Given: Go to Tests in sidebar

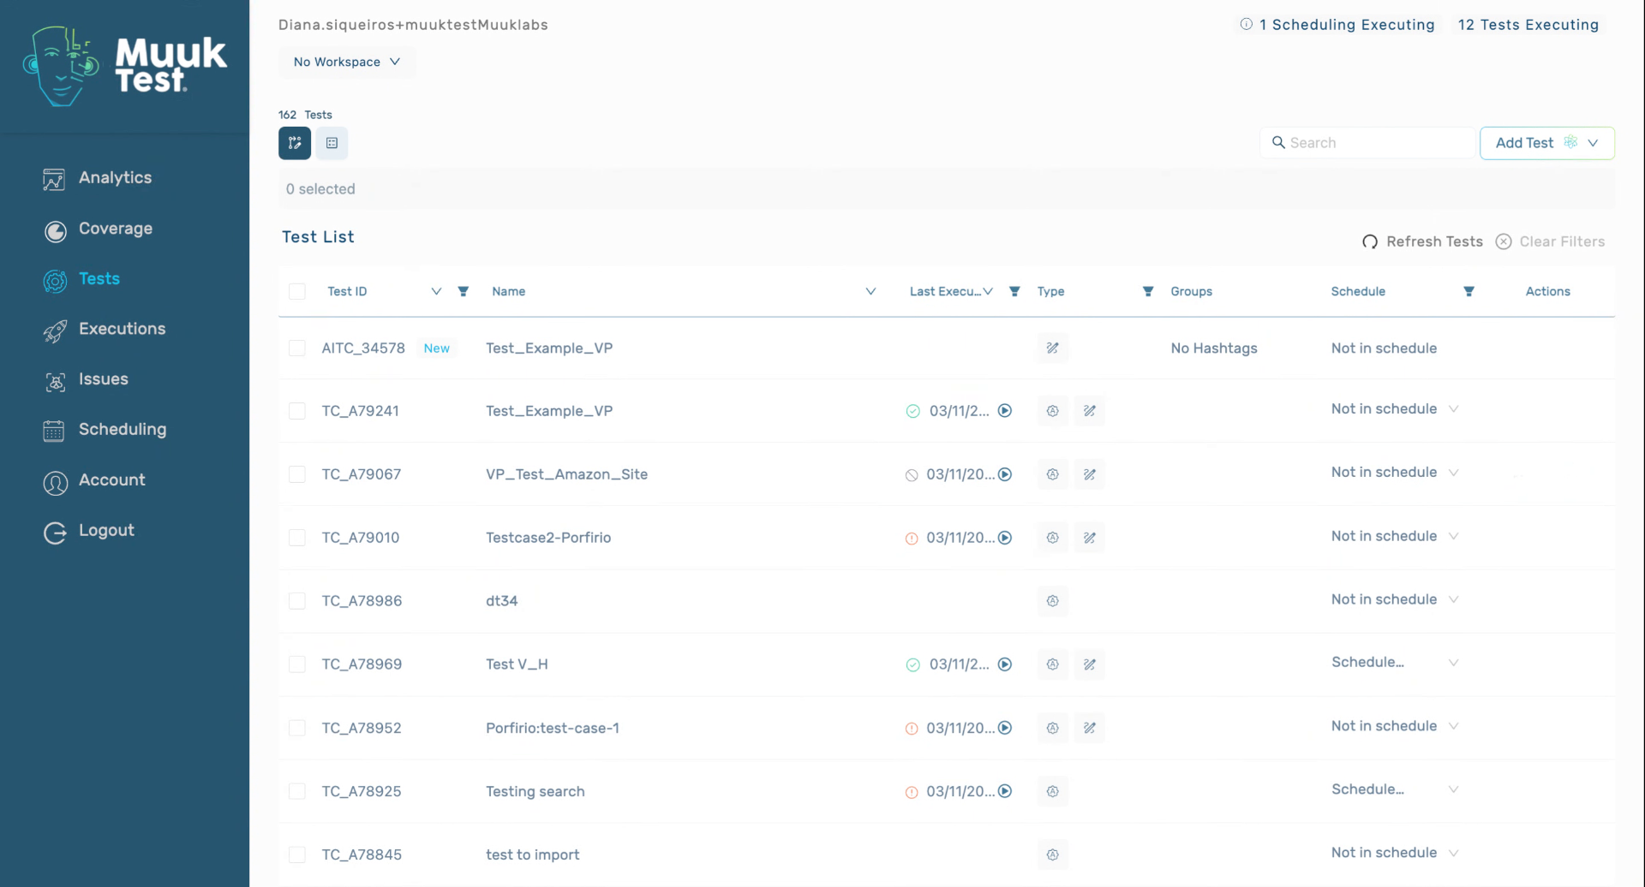Looking at the screenshot, I should (99, 279).
